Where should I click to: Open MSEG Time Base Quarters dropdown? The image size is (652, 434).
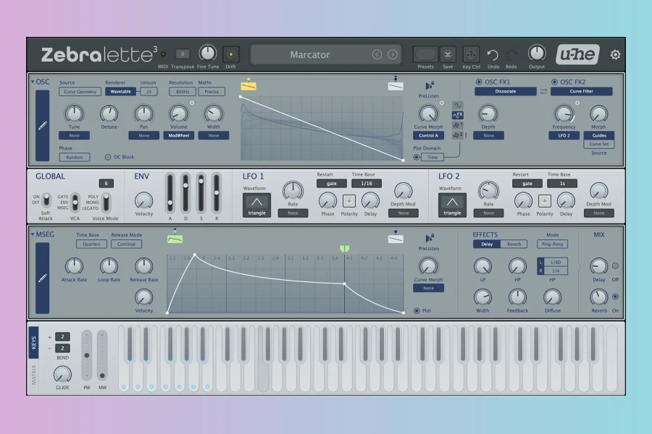click(x=91, y=244)
